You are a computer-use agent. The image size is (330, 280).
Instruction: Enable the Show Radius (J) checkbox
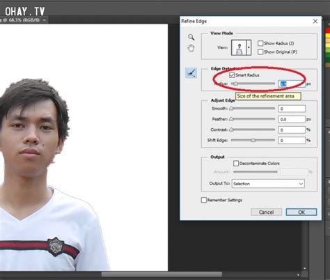click(260, 43)
